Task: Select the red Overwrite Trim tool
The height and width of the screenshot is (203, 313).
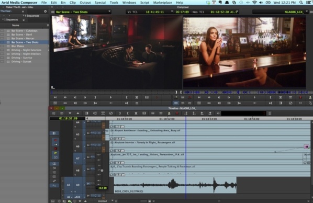Action: tap(55, 149)
